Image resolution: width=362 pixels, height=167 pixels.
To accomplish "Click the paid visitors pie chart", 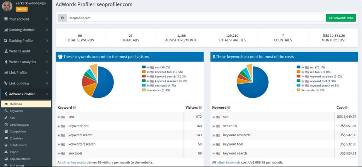I will [x=98, y=81].
